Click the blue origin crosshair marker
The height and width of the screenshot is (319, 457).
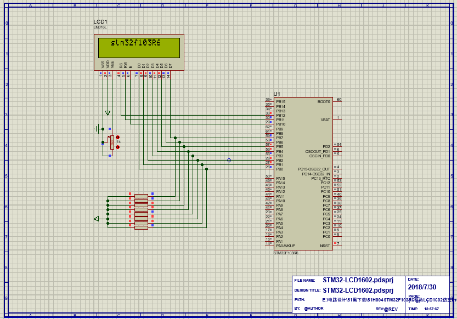point(229,161)
